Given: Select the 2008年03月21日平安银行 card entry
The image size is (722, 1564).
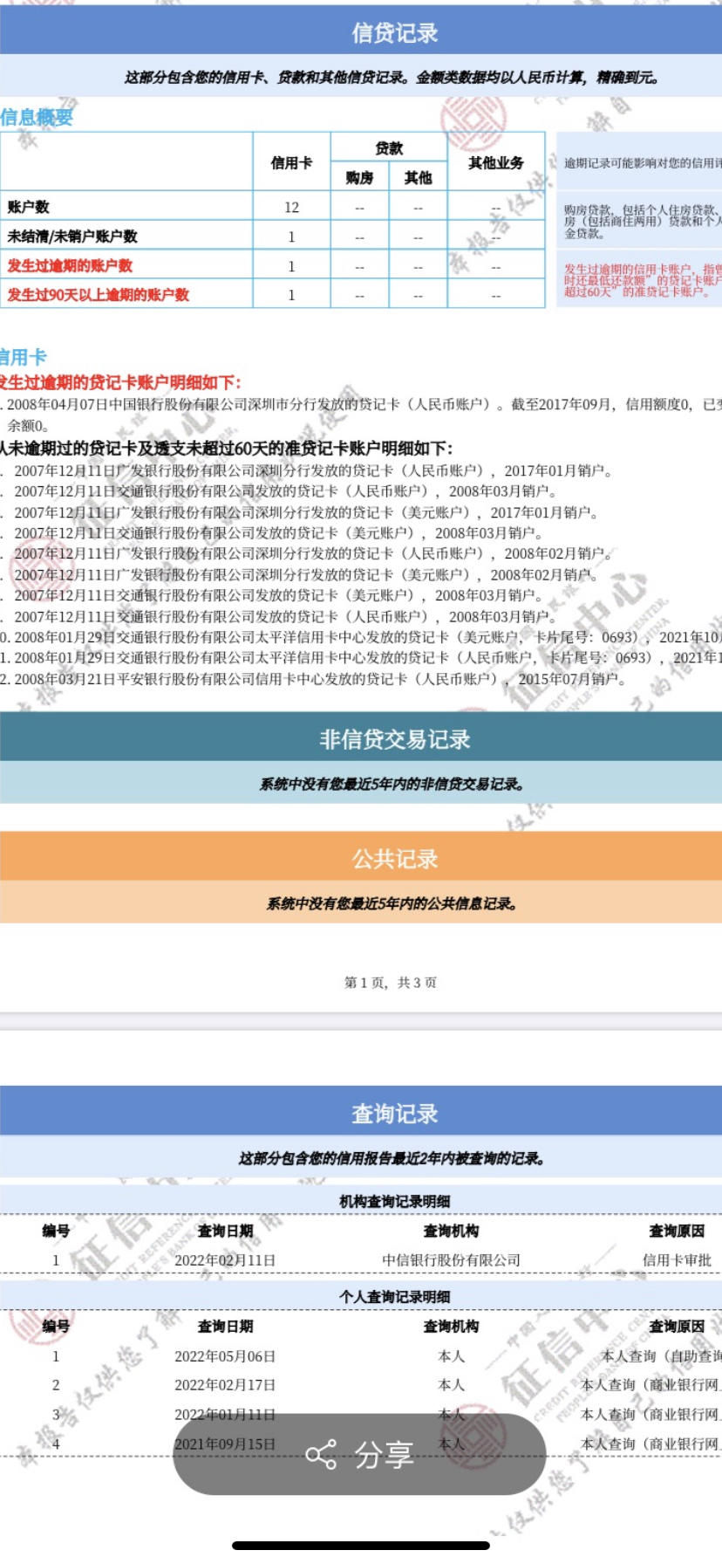Looking at the screenshot, I should click(314, 679).
